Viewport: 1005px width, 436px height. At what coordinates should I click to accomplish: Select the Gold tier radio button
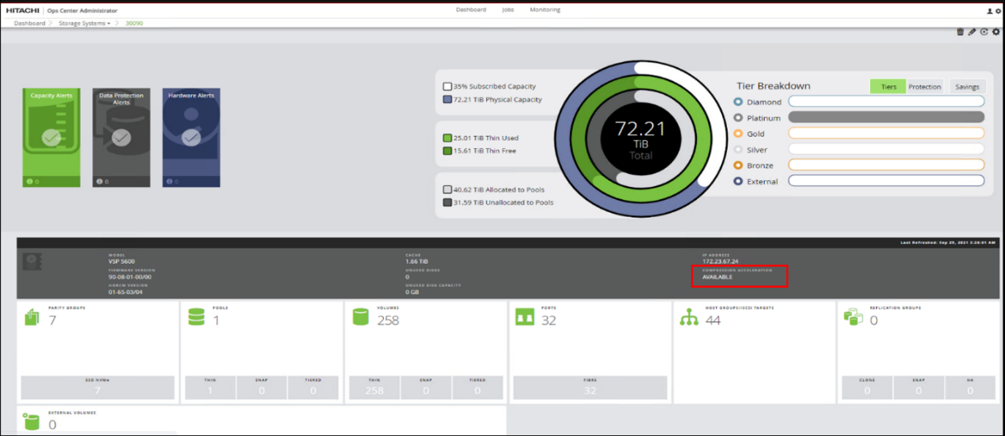pyautogui.click(x=738, y=134)
